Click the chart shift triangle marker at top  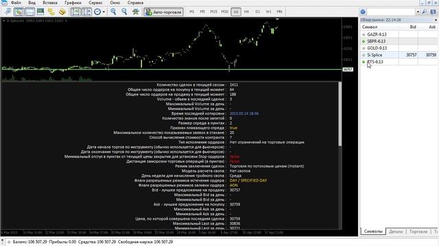point(277,19)
